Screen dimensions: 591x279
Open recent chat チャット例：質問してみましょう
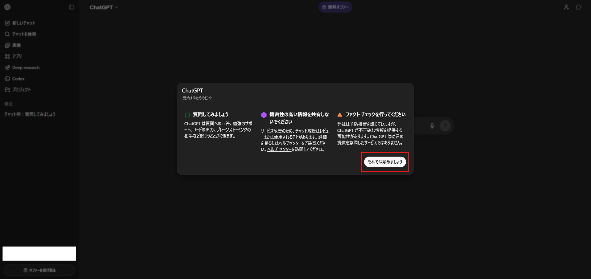[30, 114]
